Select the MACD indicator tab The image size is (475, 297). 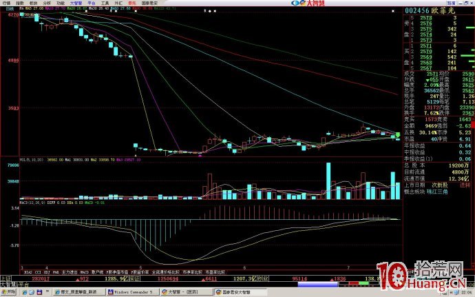pos(84,272)
